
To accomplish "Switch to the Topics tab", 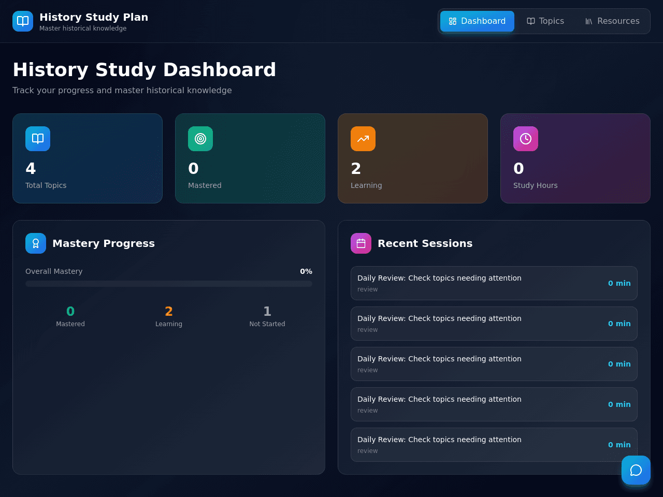I will (x=545, y=21).
